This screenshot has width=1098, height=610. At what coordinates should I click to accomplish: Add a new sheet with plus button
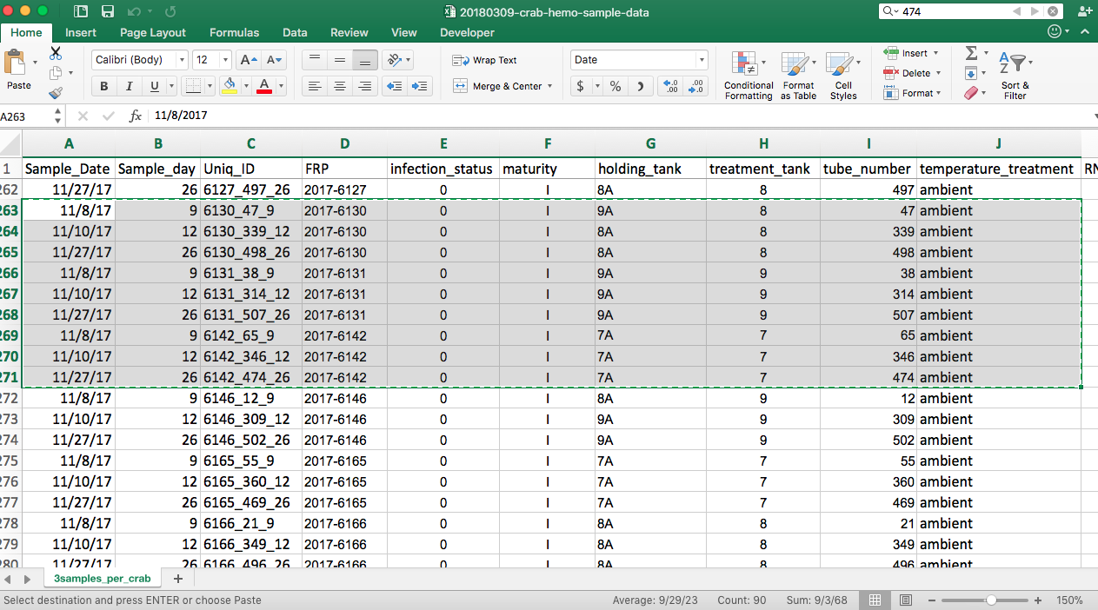pos(178,579)
